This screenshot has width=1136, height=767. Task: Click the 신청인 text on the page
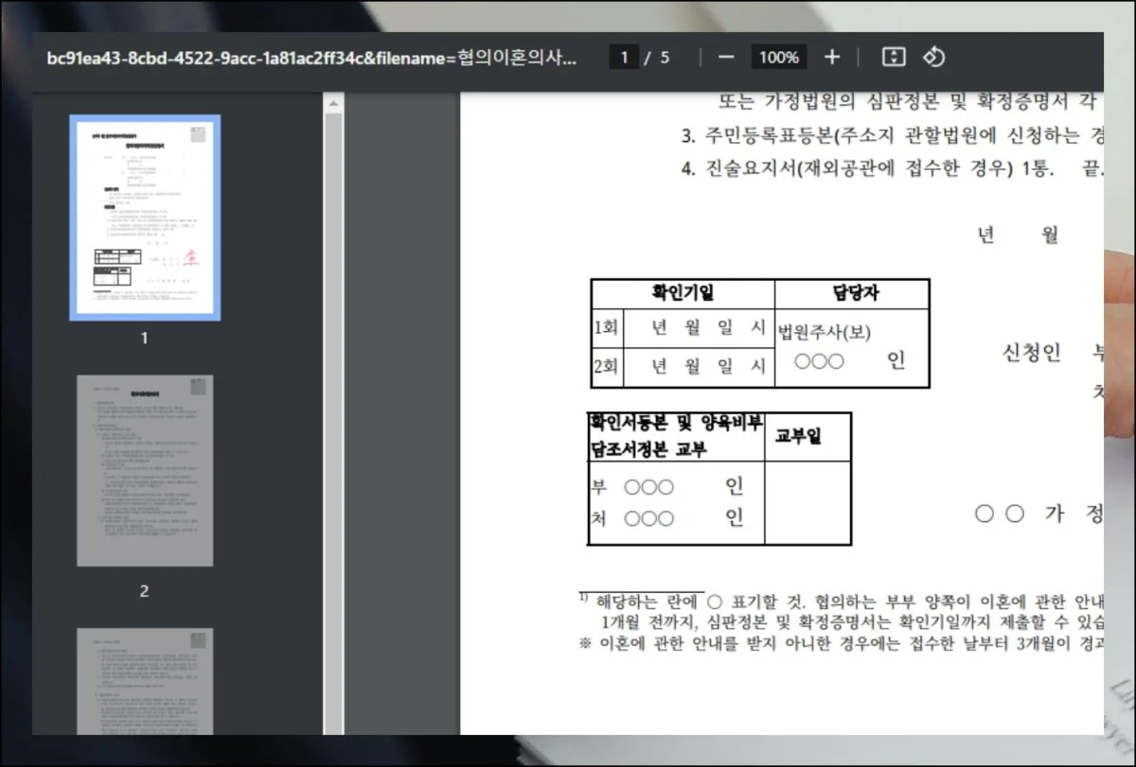[1031, 354]
